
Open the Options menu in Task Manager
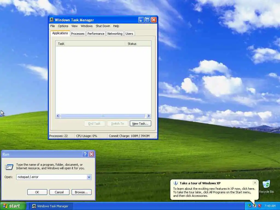click(x=63, y=26)
